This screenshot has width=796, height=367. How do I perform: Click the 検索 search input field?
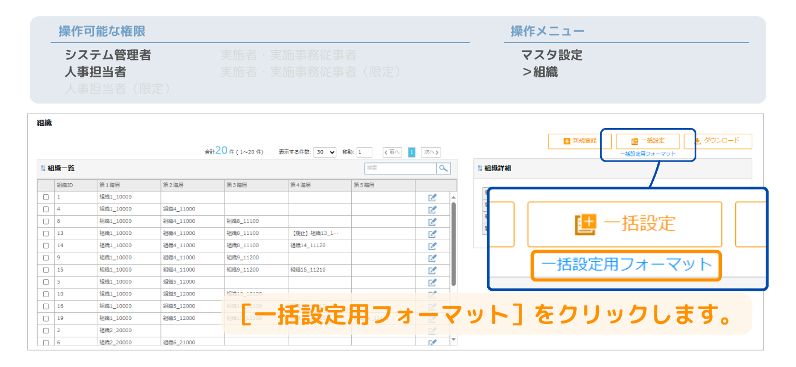tap(400, 168)
